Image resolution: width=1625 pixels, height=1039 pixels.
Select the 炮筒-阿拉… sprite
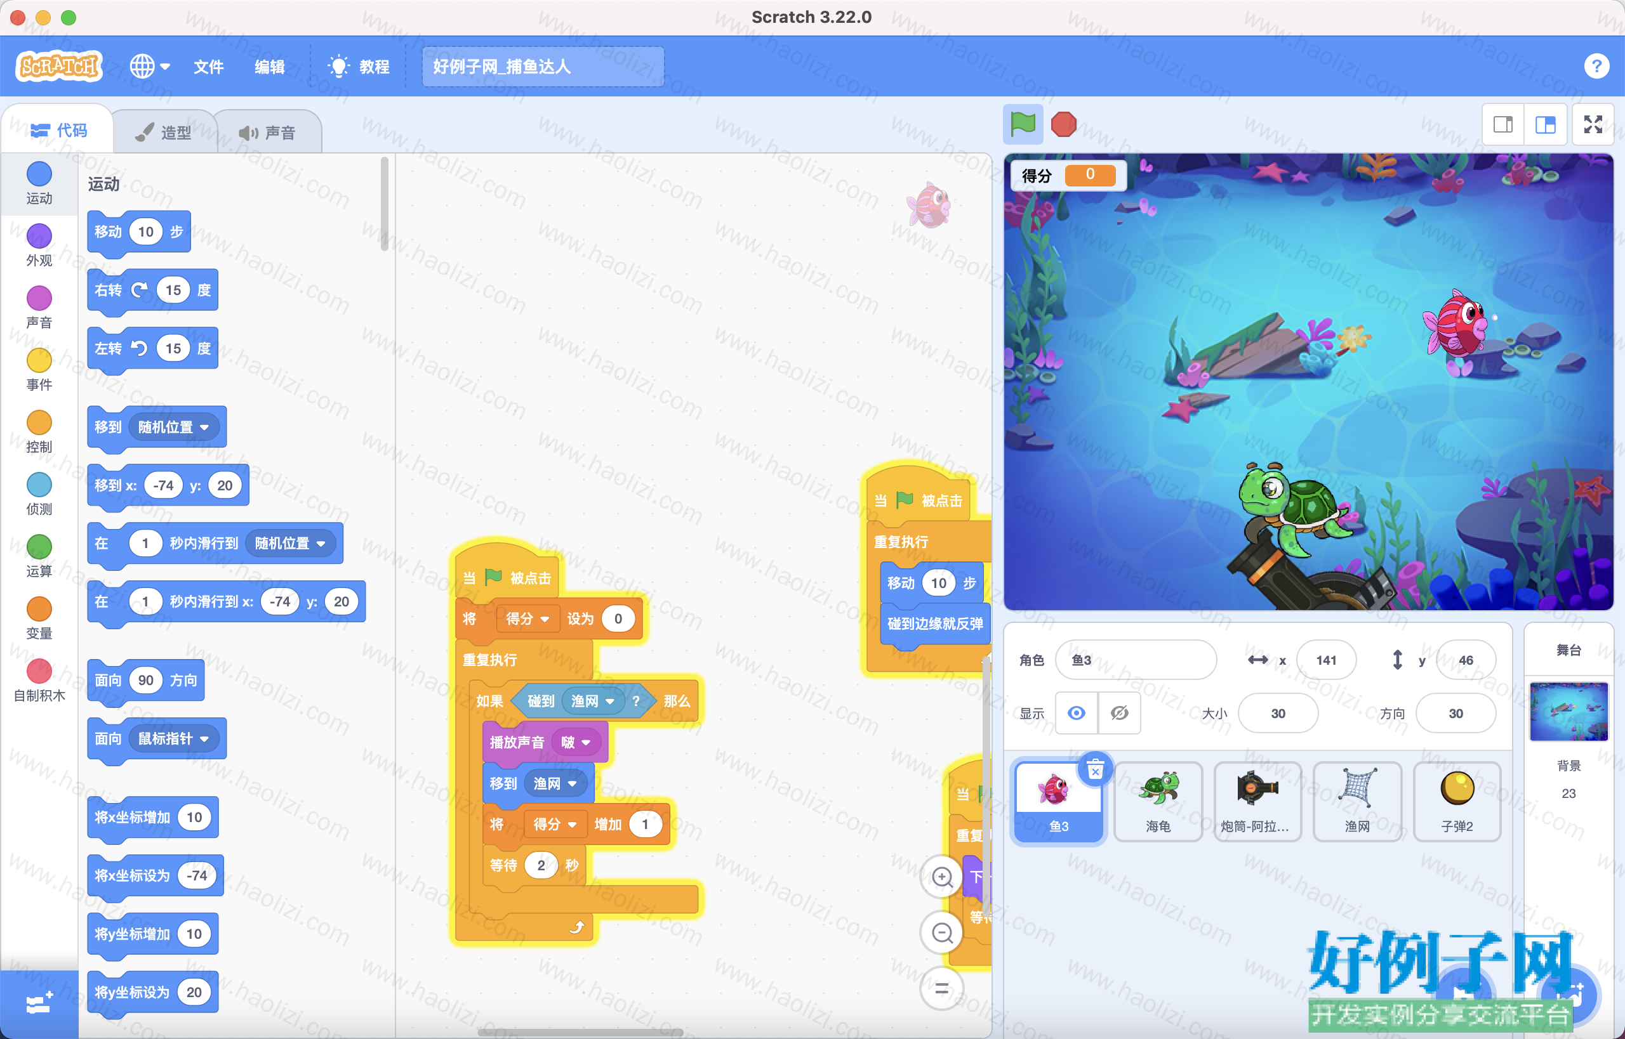(1257, 801)
